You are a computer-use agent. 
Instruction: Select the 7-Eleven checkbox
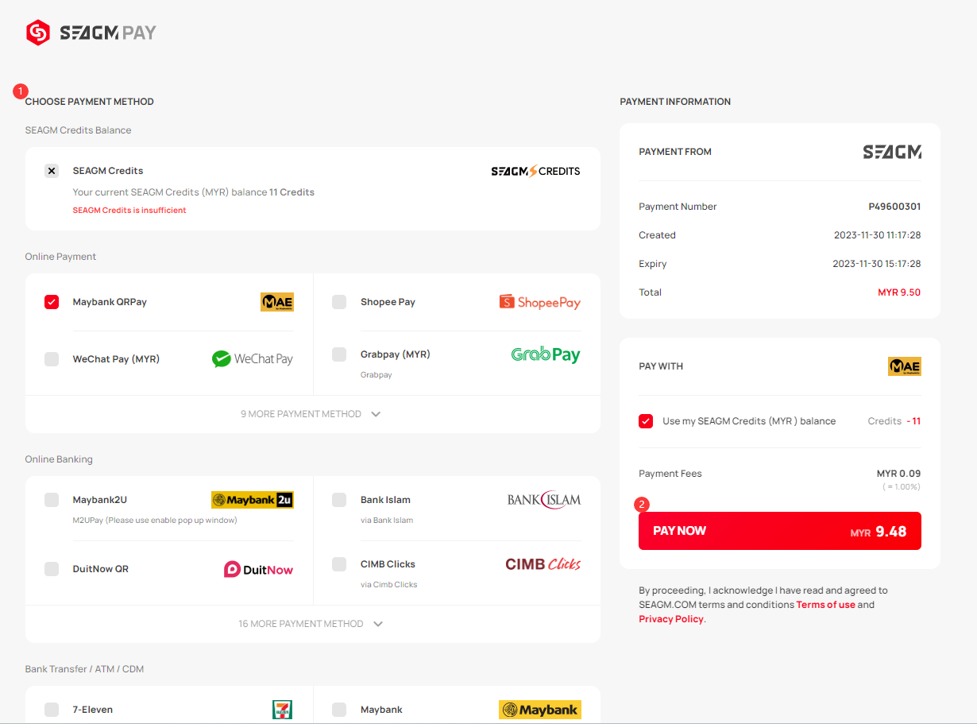point(52,710)
